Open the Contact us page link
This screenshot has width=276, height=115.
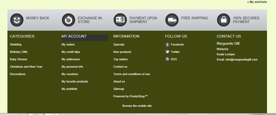[x=120, y=67]
